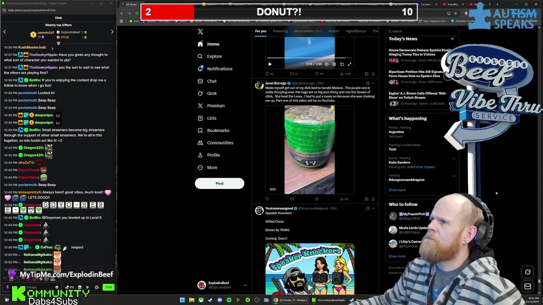Toggle picture-in-picture on the video

pyautogui.click(x=342, y=64)
